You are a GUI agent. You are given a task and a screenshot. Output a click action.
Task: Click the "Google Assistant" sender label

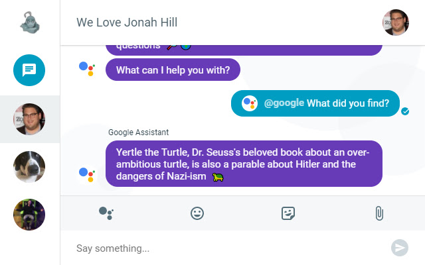pos(139,132)
